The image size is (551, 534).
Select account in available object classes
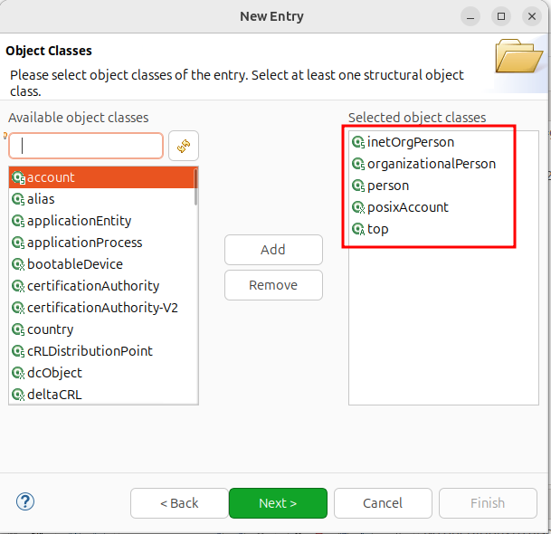coord(51,177)
